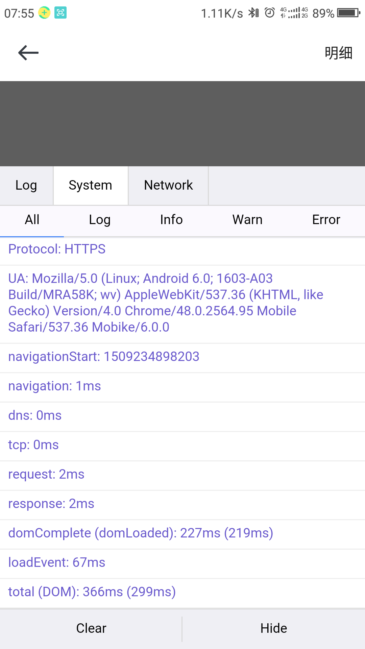Hide the vConsole panel
This screenshot has height=649, width=365.
pyautogui.click(x=274, y=629)
